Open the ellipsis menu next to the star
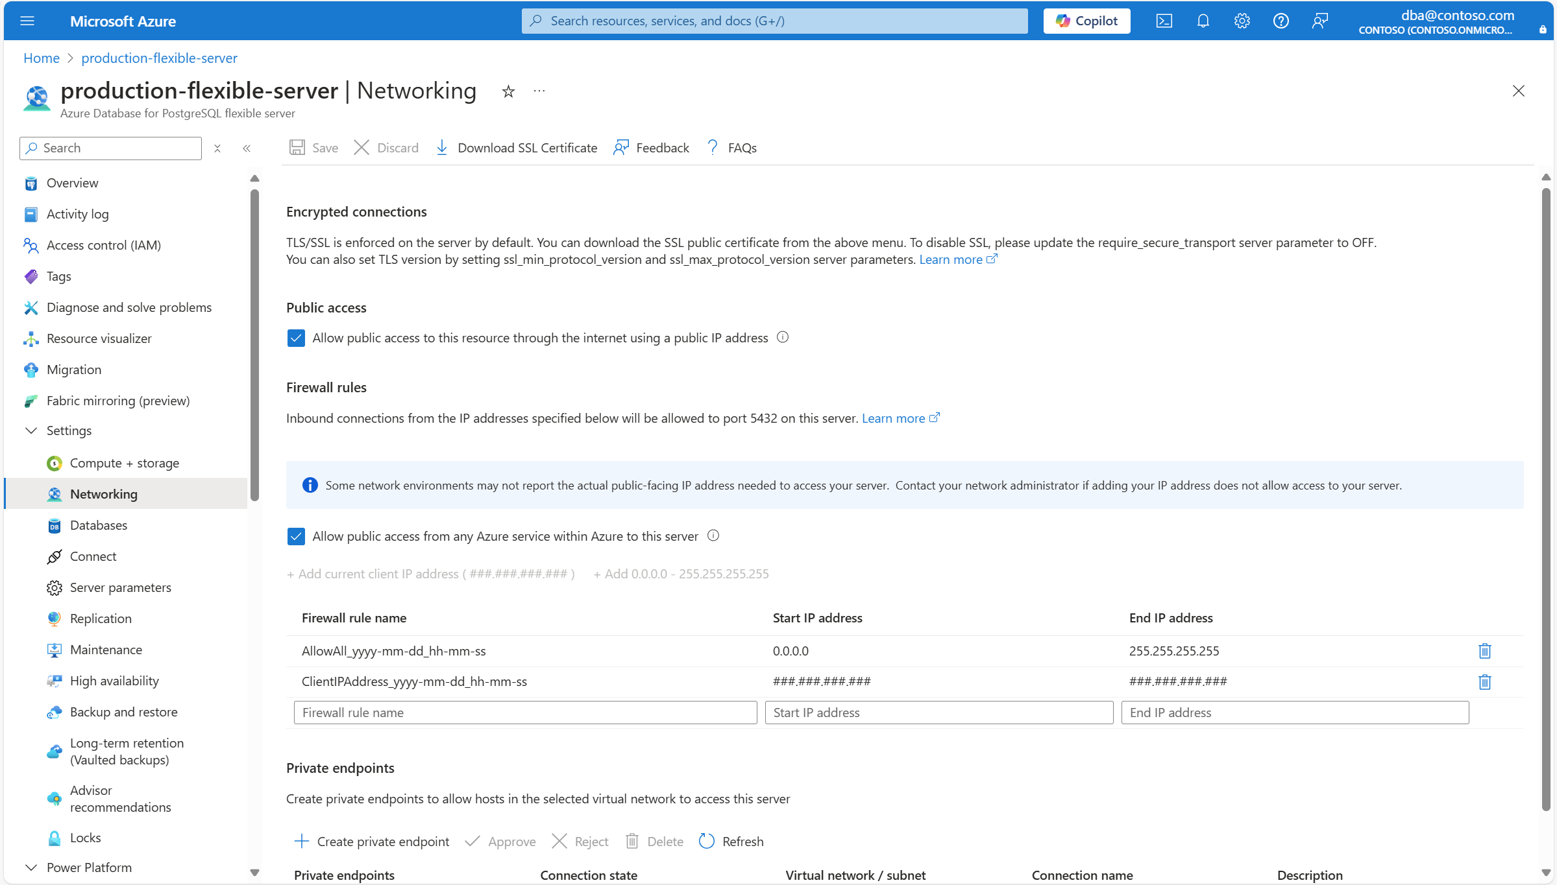 pyautogui.click(x=538, y=91)
